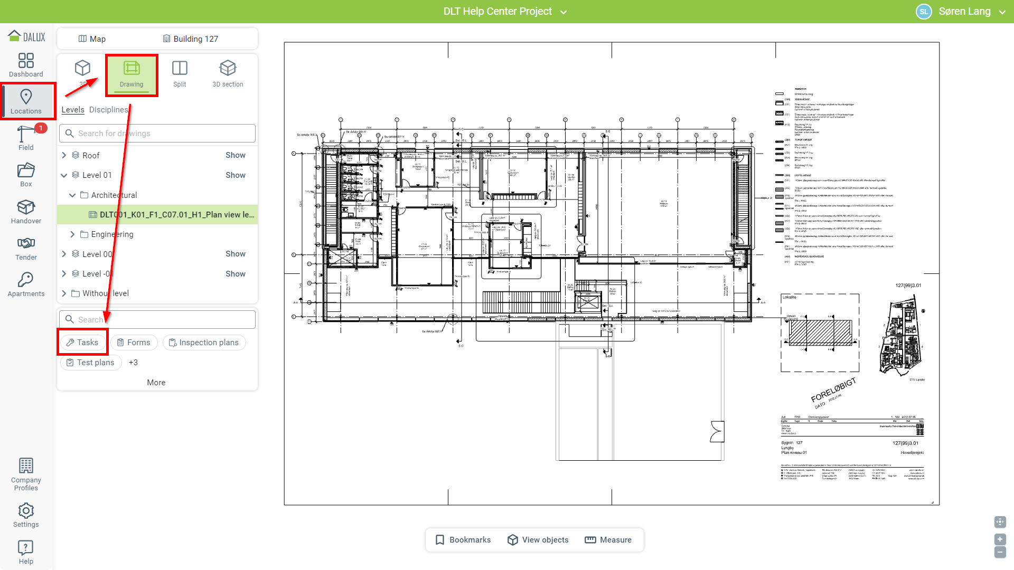Show the Level 01 layer
The height and width of the screenshot is (570, 1014).
[235, 175]
